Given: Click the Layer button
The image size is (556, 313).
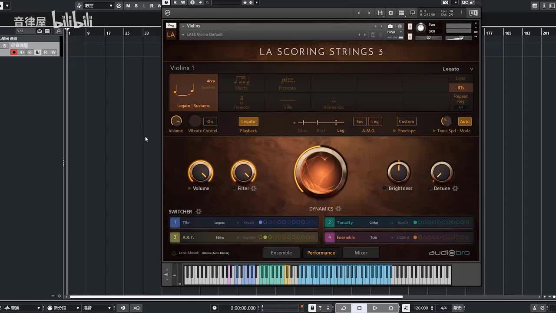Looking at the screenshot, I should pyautogui.click(x=461, y=79).
